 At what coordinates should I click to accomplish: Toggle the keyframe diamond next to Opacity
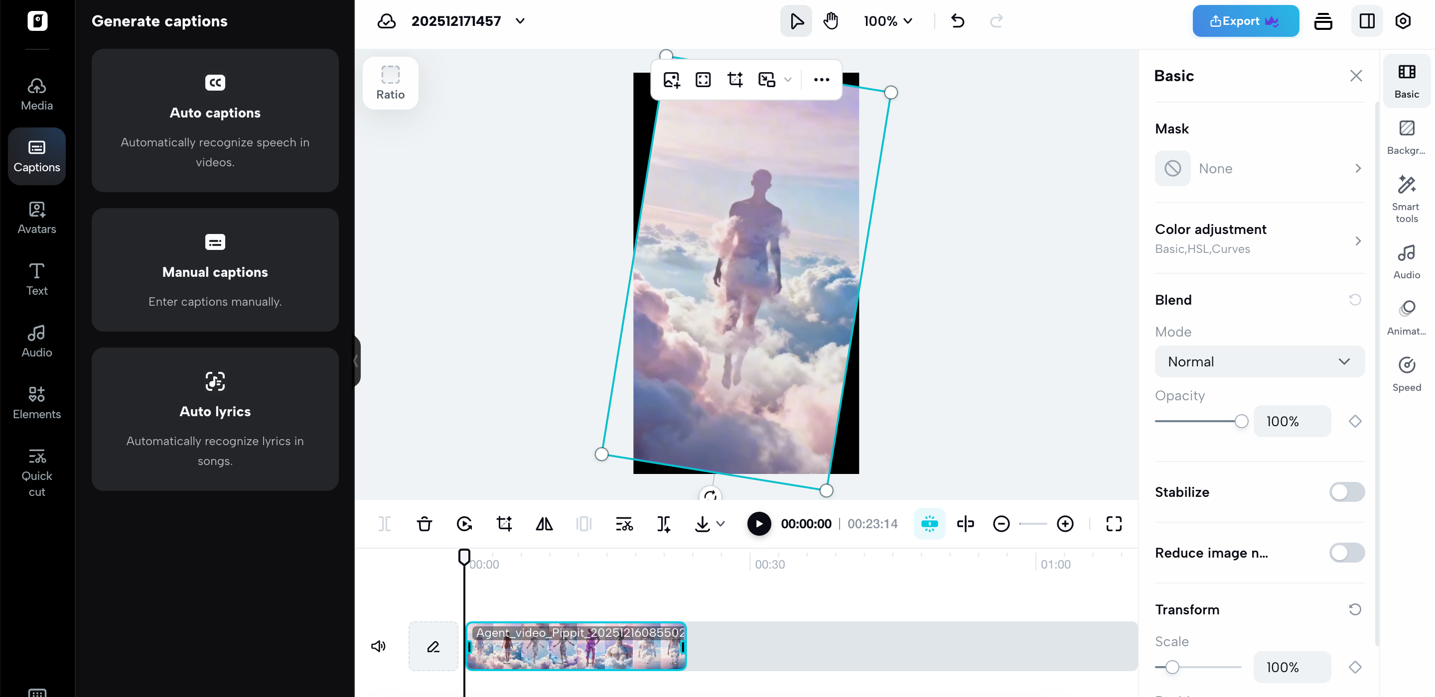pos(1356,421)
